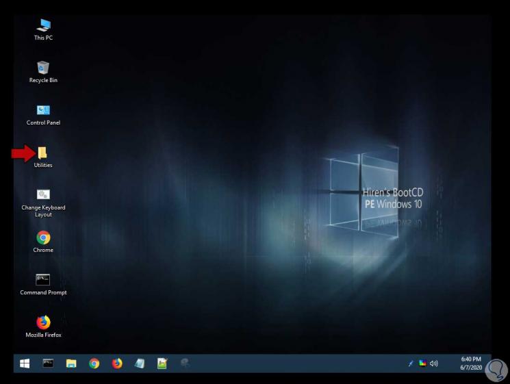
Task: Open the volume speaker tray icon
Action: coord(434,363)
